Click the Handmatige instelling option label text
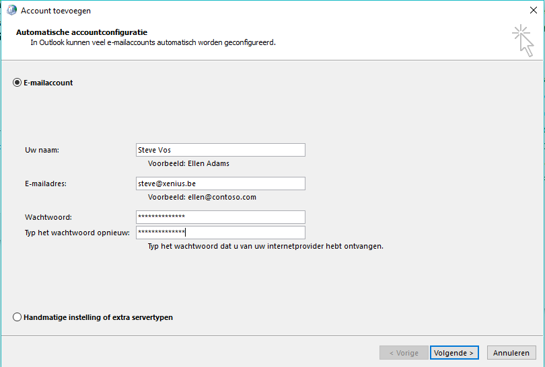Image resolution: width=545 pixels, height=367 pixels. tap(98, 317)
